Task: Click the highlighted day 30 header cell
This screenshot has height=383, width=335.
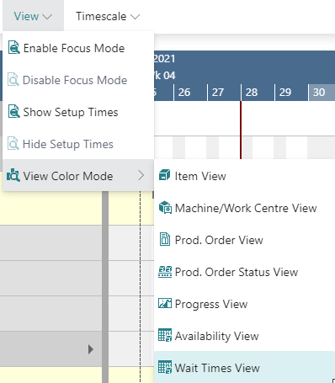Action: pos(322,93)
